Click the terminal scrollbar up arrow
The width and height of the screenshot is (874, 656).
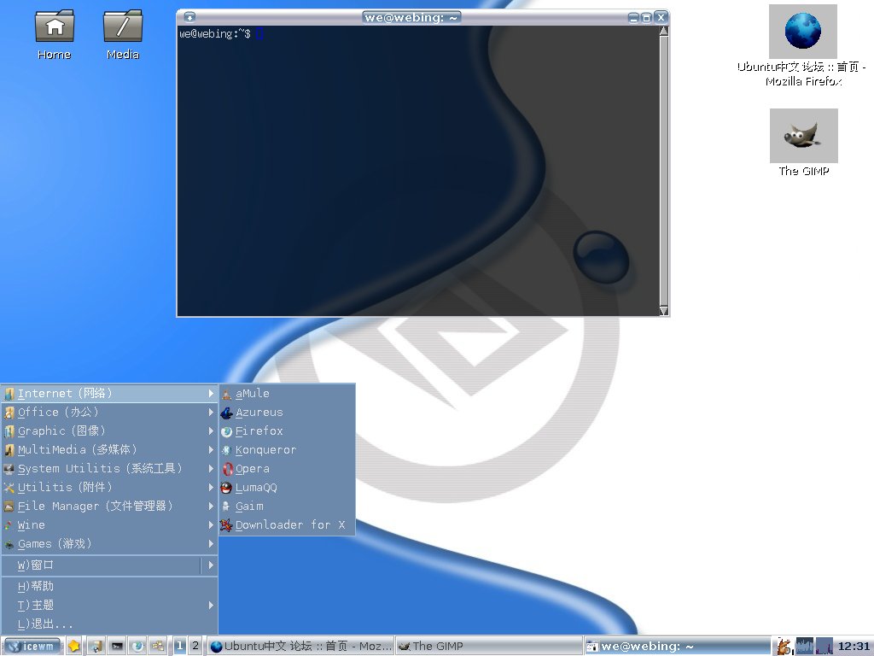coord(663,32)
